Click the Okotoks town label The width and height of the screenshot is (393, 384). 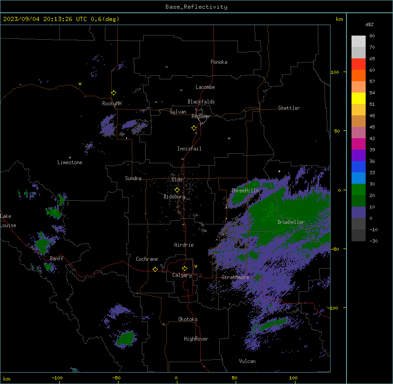[x=188, y=319]
